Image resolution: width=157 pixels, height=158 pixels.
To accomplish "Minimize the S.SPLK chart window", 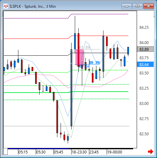I will (x=127, y=6).
